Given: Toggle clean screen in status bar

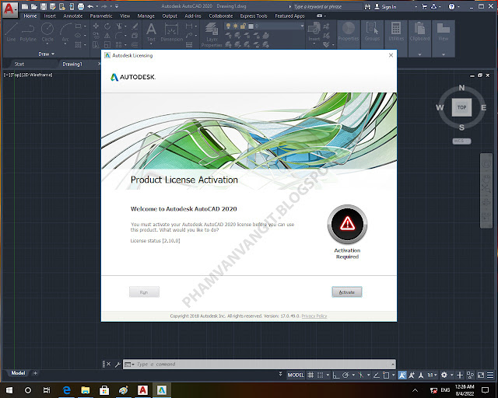Looking at the screenshot, I should 481,375.
